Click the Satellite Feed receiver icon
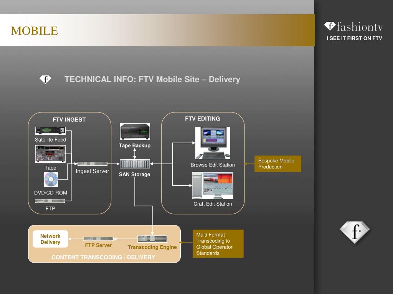 (50, 131)
